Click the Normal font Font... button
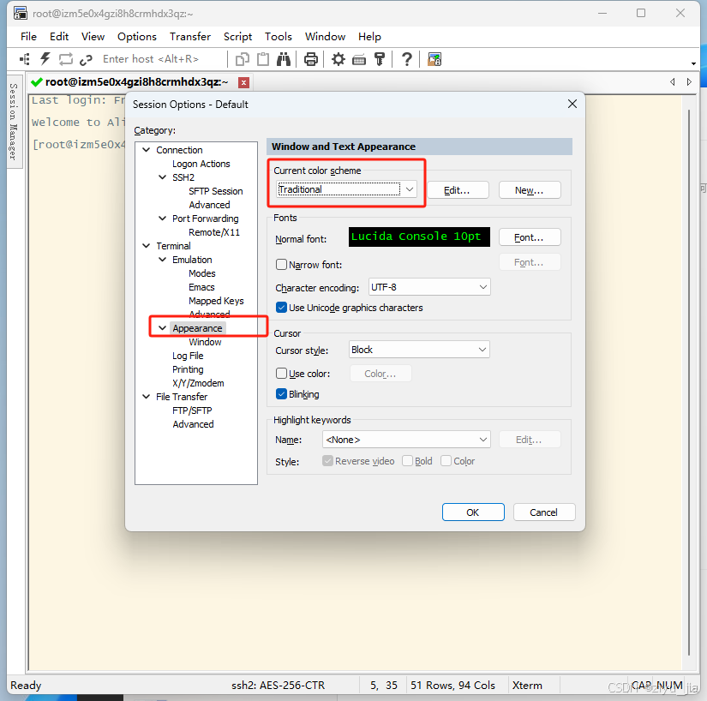Image resolution: width=707 pixels, height=701 pixels. point(530,237)
